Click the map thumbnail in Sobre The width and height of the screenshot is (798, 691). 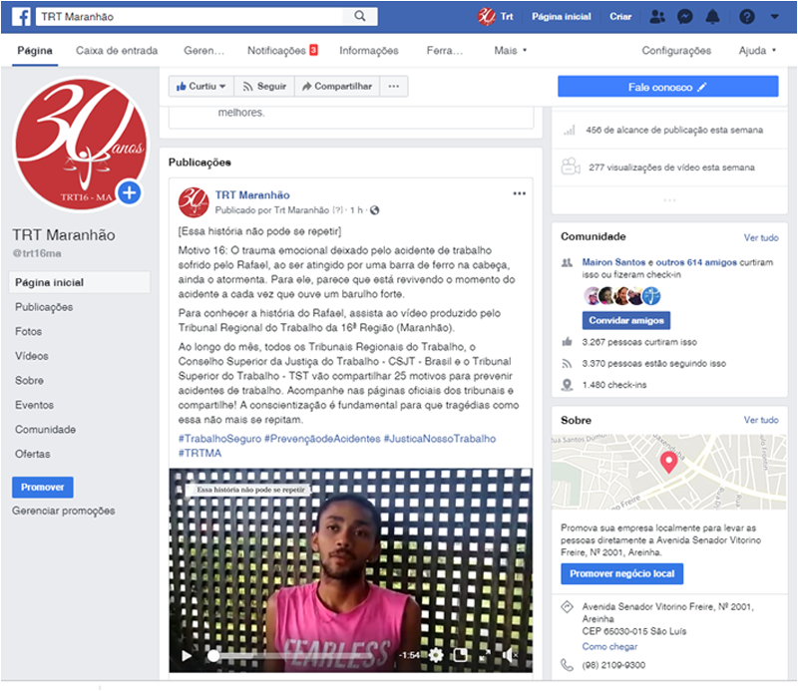click(669, 472)
